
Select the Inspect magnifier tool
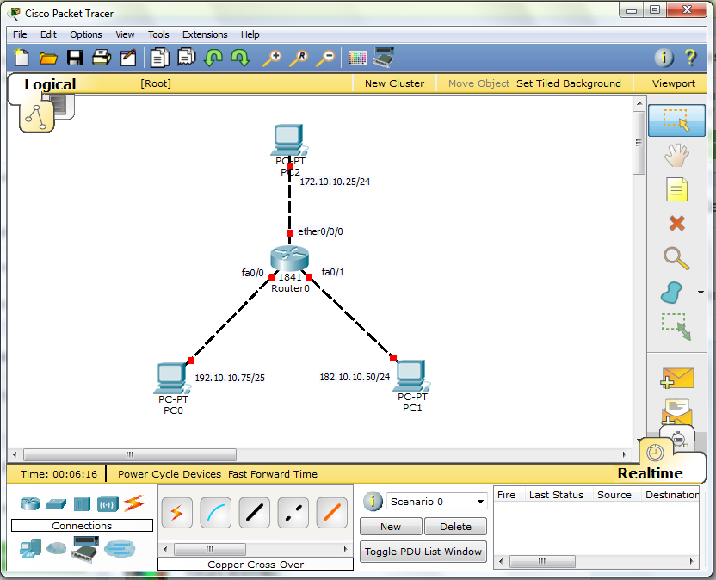click(x=676, y=258)
